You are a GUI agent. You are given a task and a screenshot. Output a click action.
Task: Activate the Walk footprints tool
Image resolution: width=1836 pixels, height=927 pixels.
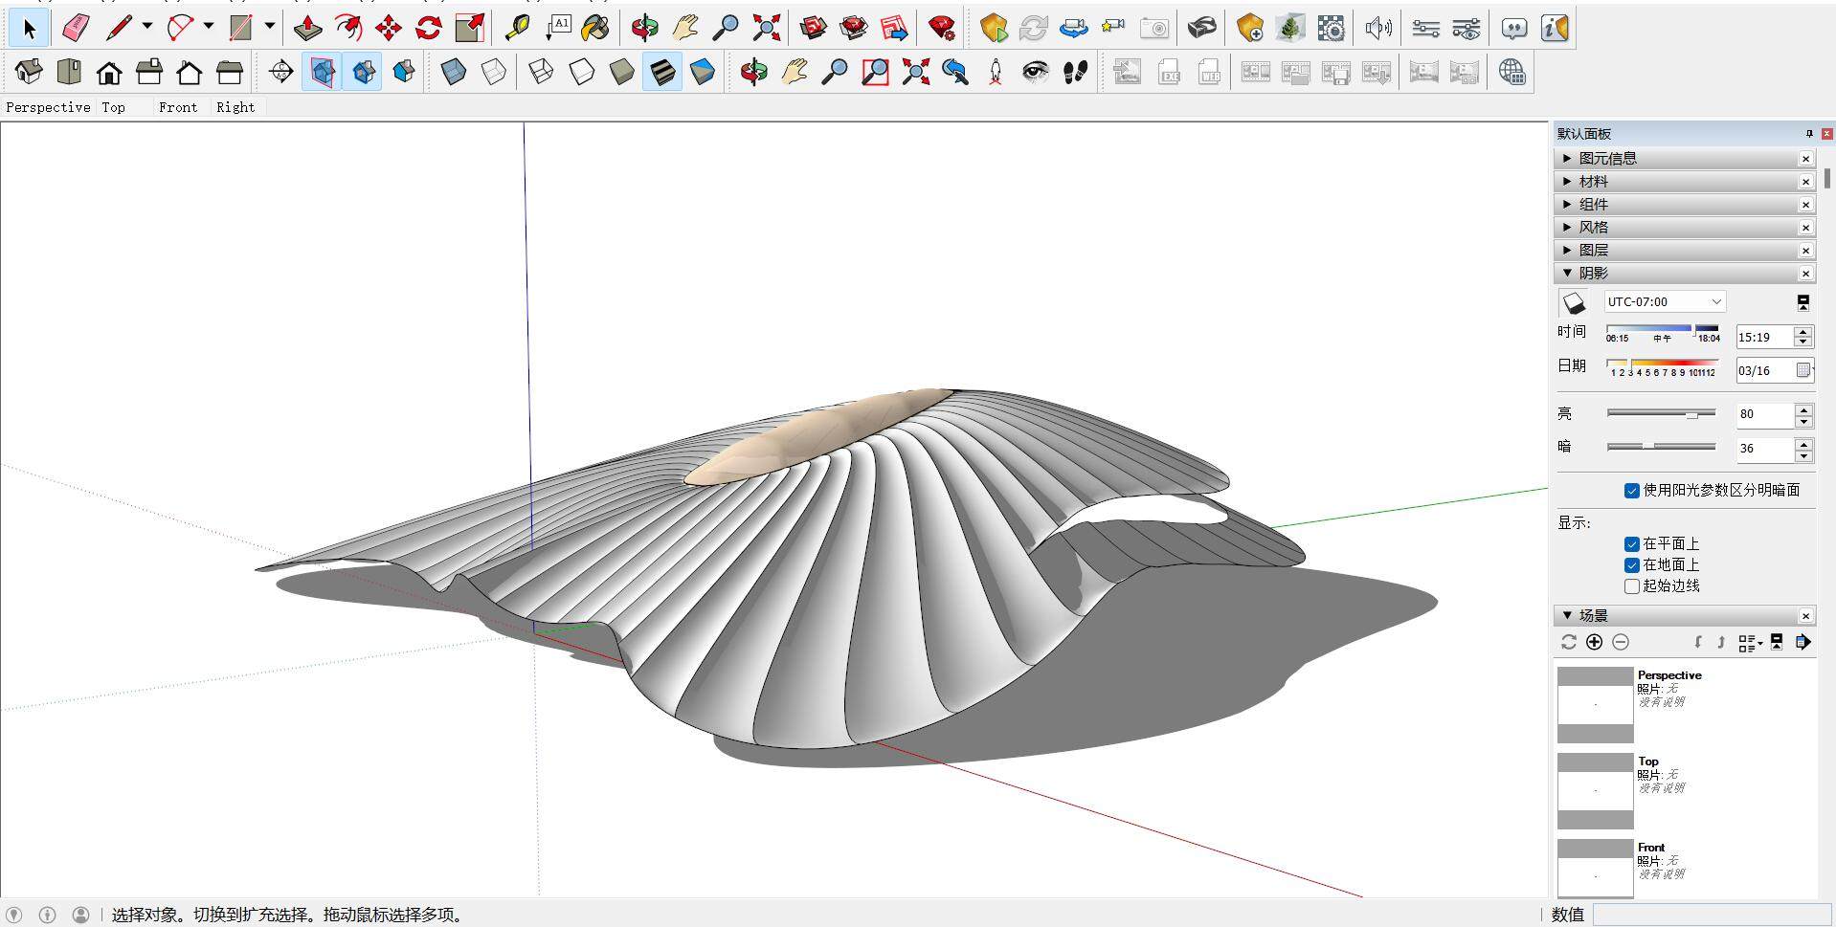tap(1076, 72)
